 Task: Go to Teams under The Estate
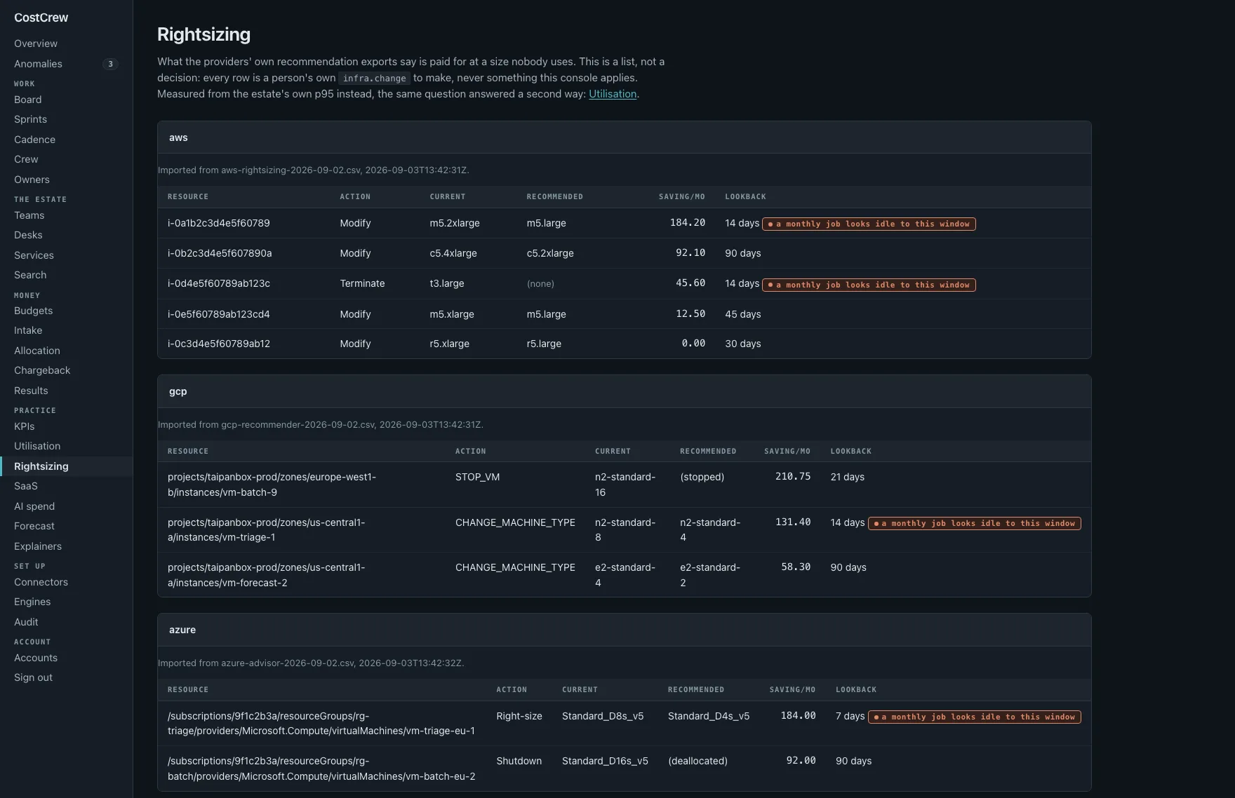point(29,215)
